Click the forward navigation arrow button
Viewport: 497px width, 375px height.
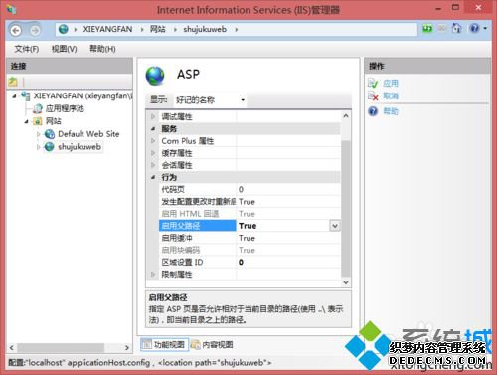click(x=35, y=30)
